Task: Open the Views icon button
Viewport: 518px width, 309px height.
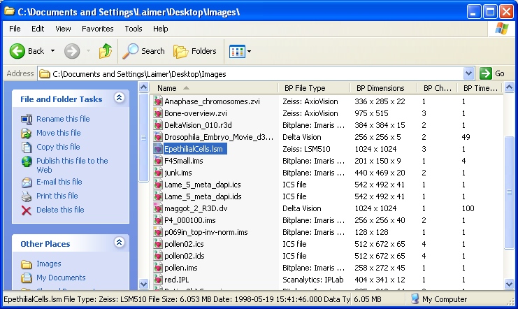Action: click(237, 51)
